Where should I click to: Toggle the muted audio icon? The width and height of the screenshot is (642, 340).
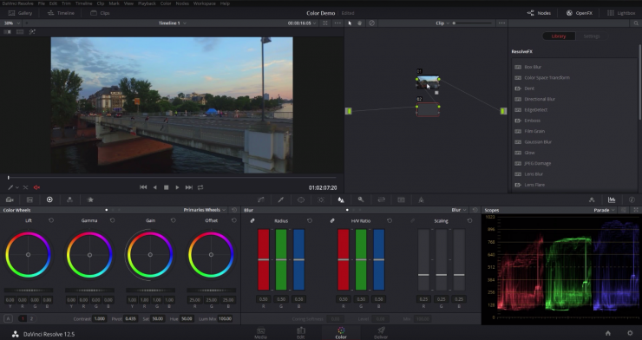pyautogui.click(x=36, y=187)
